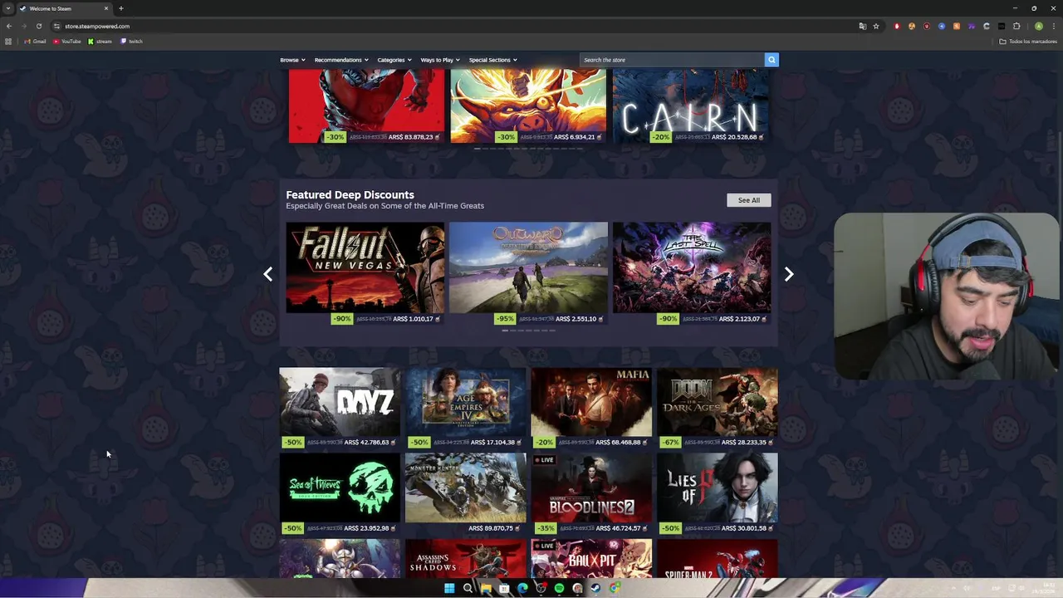Open Microsoft Store from the taskbar

coord(504,588)
